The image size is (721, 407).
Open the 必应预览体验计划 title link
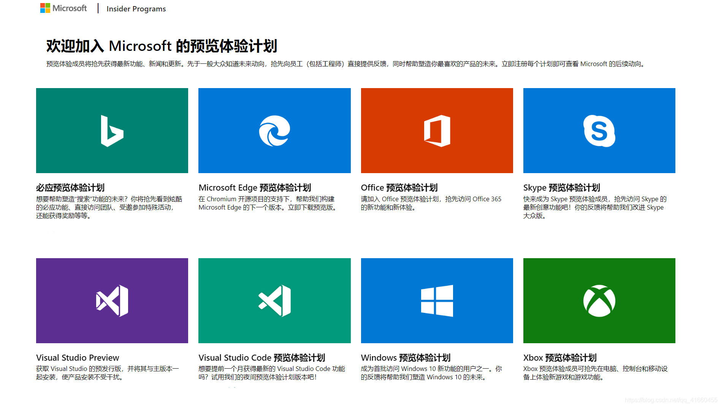[70, 188]
